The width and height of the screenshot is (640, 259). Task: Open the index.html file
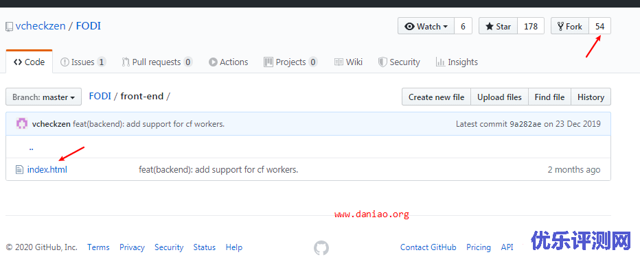click(47, 169)
